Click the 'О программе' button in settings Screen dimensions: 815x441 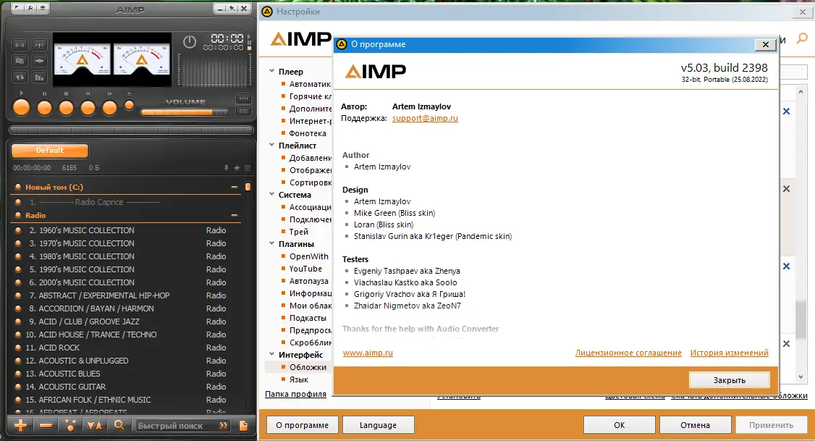point(303,425)
